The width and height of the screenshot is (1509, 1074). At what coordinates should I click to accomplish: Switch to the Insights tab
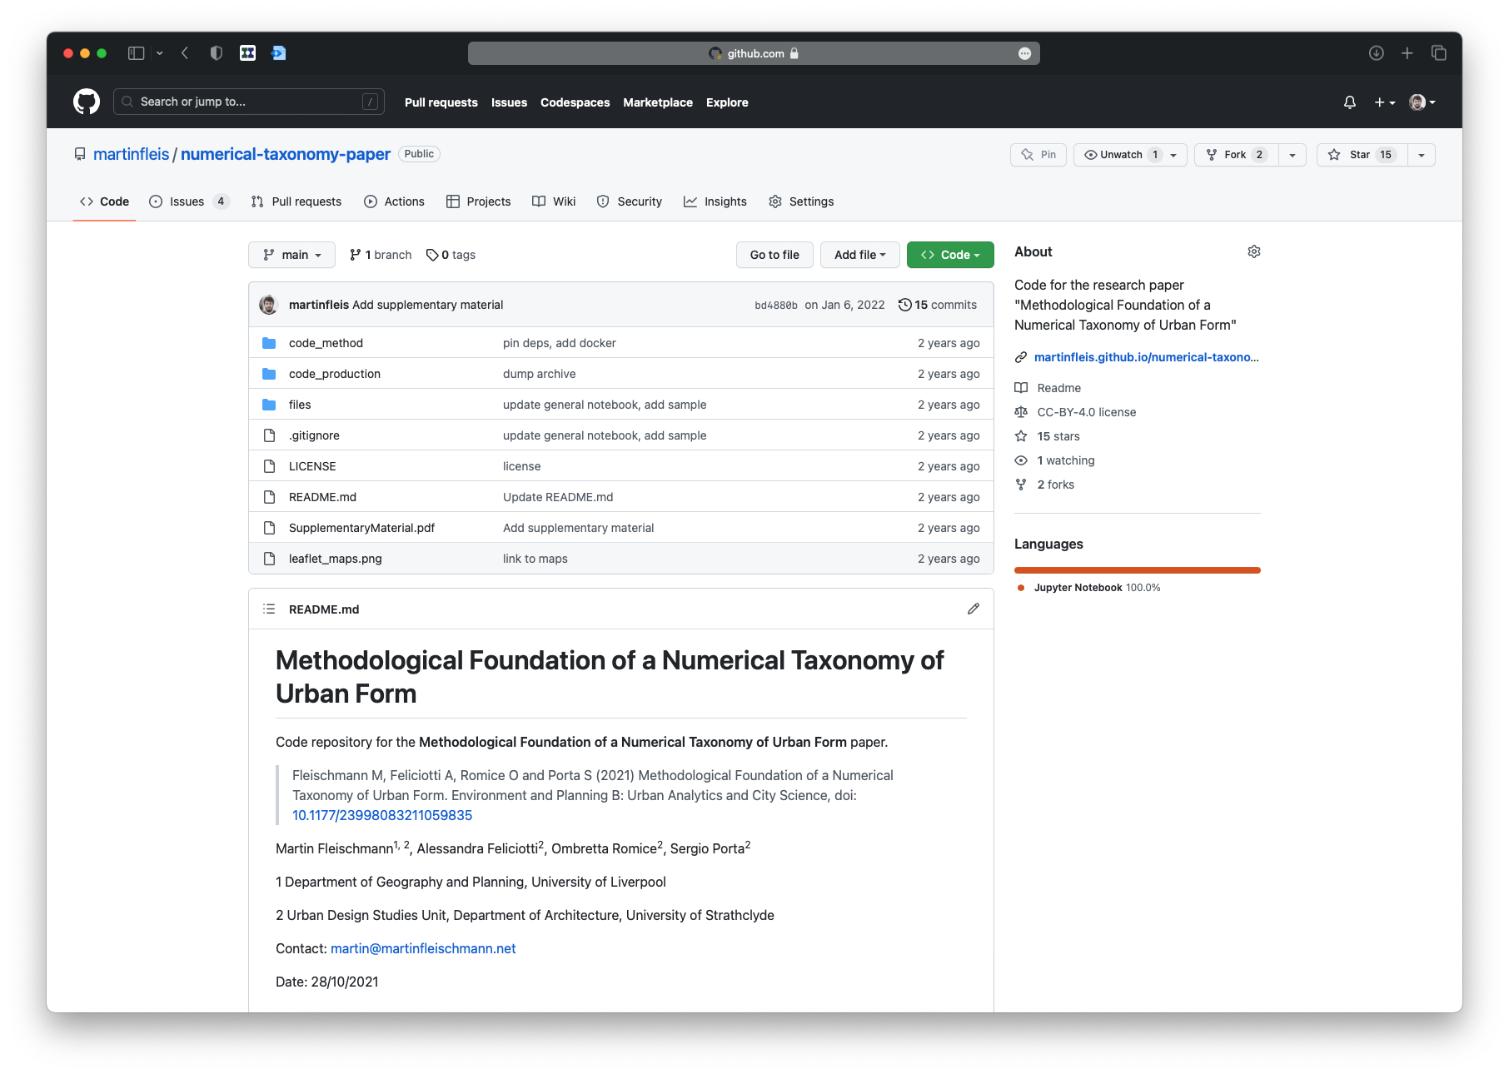pyautogui.click(x=715, y=201)
